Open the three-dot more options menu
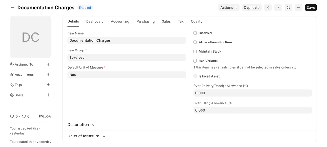The width and height of the screenshot is (327, 147). [299, 8]
